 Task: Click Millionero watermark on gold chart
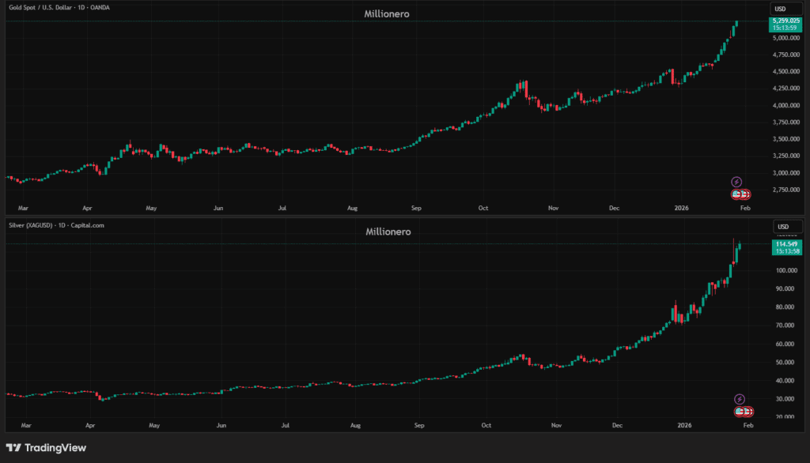(386, 14)
